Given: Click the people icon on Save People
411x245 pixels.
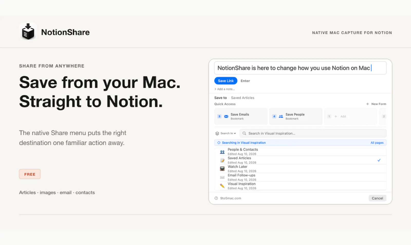Looking at the screenshot, I should point(281,116).
